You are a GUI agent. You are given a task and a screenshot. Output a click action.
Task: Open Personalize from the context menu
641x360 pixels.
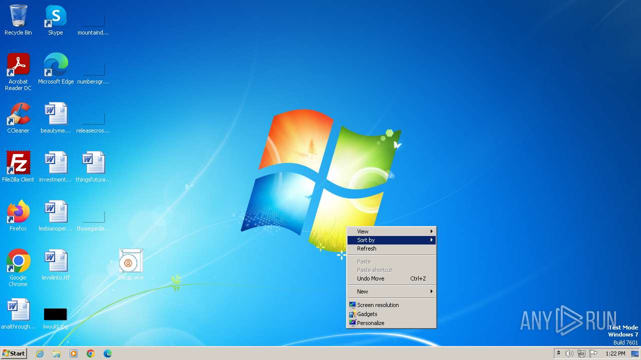(x=391, y=323)
